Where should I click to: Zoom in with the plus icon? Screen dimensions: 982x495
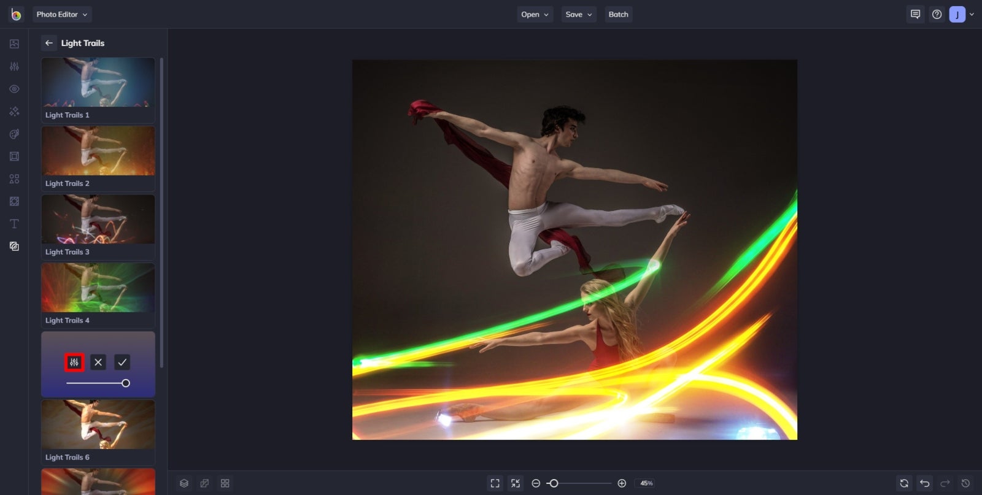point(622,483)
